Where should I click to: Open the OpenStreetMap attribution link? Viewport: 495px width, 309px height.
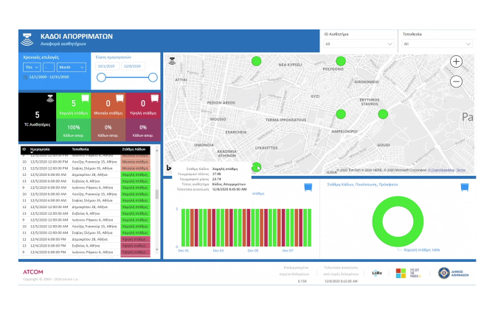coord(441,170)
